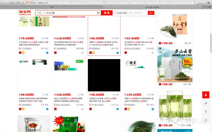
Task: Open the 庐山云雾 gift box ad with 86元 badge
Action: (x=175, y=64)
